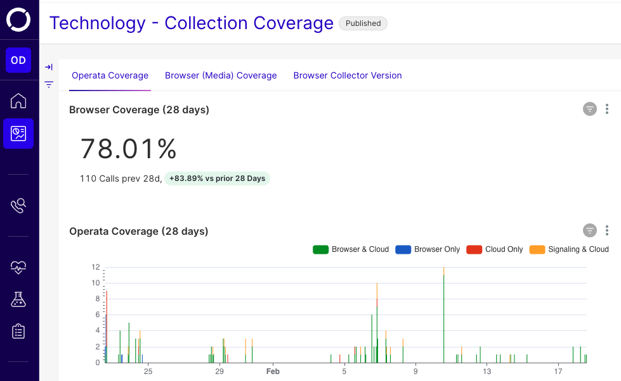Click the +83.89% vs prior 28 Days badge
621x381 pixels.
pyautogui.click(x=217, y=178)
